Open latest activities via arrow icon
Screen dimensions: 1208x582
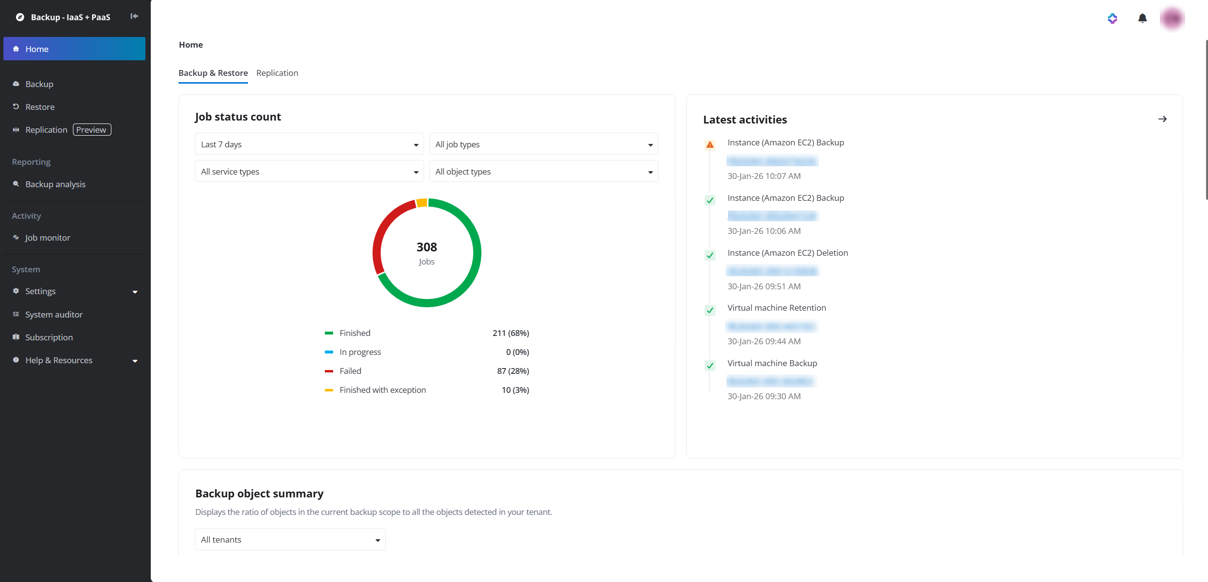click(1162, 119)
